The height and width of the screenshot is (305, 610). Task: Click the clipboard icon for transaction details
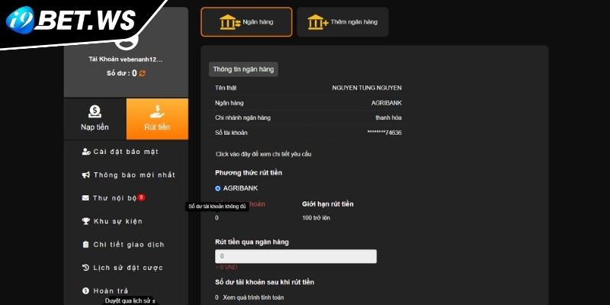[x=86, y=245]
